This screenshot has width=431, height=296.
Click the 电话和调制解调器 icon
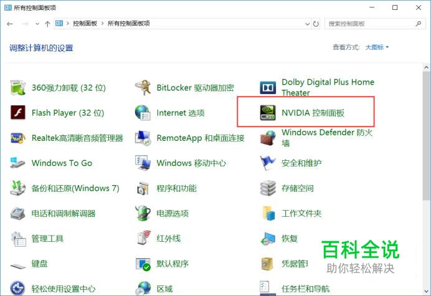tap(18, 213)
